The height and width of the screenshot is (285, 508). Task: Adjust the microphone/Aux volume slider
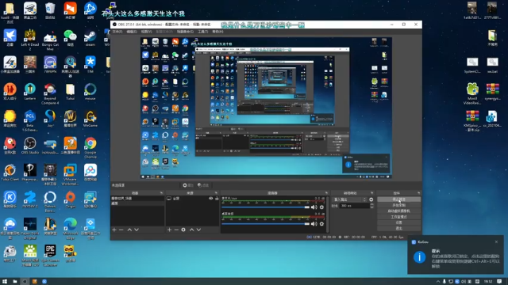[x=266, y=207]
